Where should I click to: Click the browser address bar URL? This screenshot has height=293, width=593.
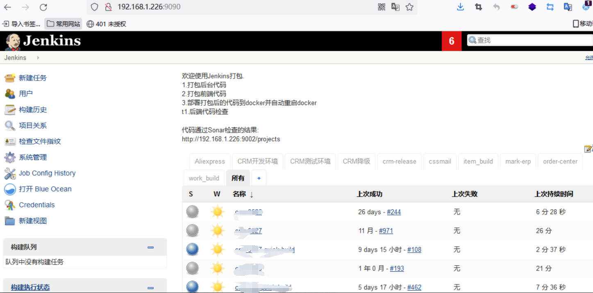tap(149, 7)
